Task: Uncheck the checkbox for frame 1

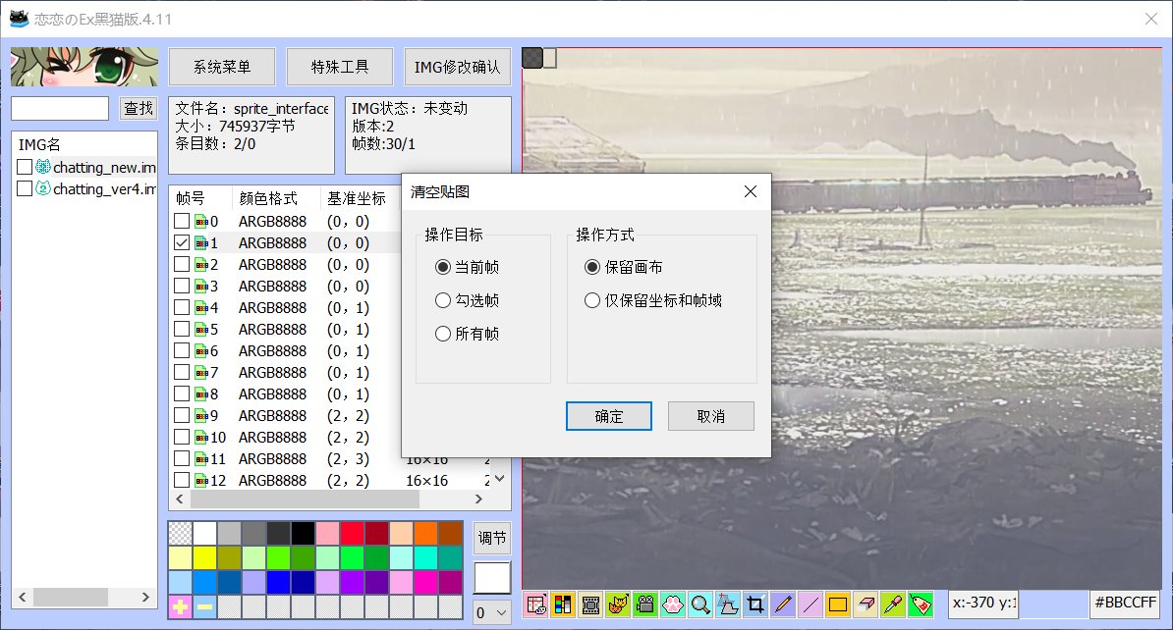Action: [182, 243]
